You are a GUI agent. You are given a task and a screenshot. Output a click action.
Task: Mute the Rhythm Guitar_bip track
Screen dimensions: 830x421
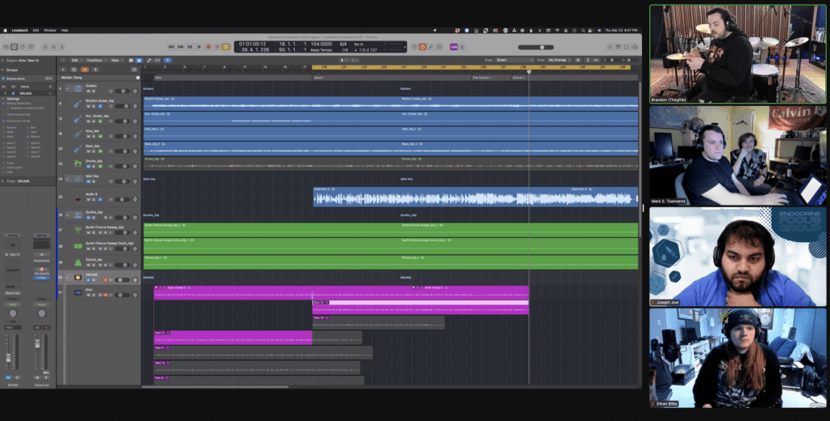[88, 106]
